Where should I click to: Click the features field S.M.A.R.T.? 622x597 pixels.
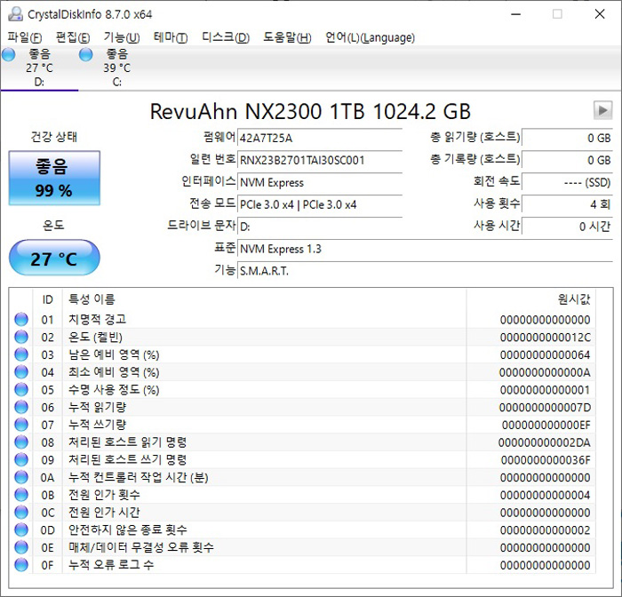425,271
